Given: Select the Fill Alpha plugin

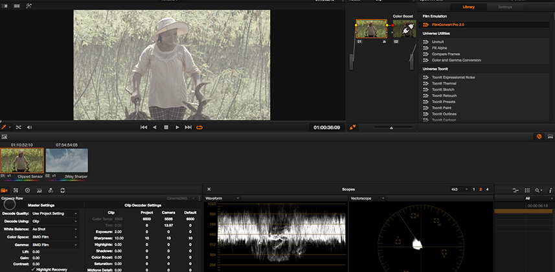Looking at the screenshot, I should [484, 48].
